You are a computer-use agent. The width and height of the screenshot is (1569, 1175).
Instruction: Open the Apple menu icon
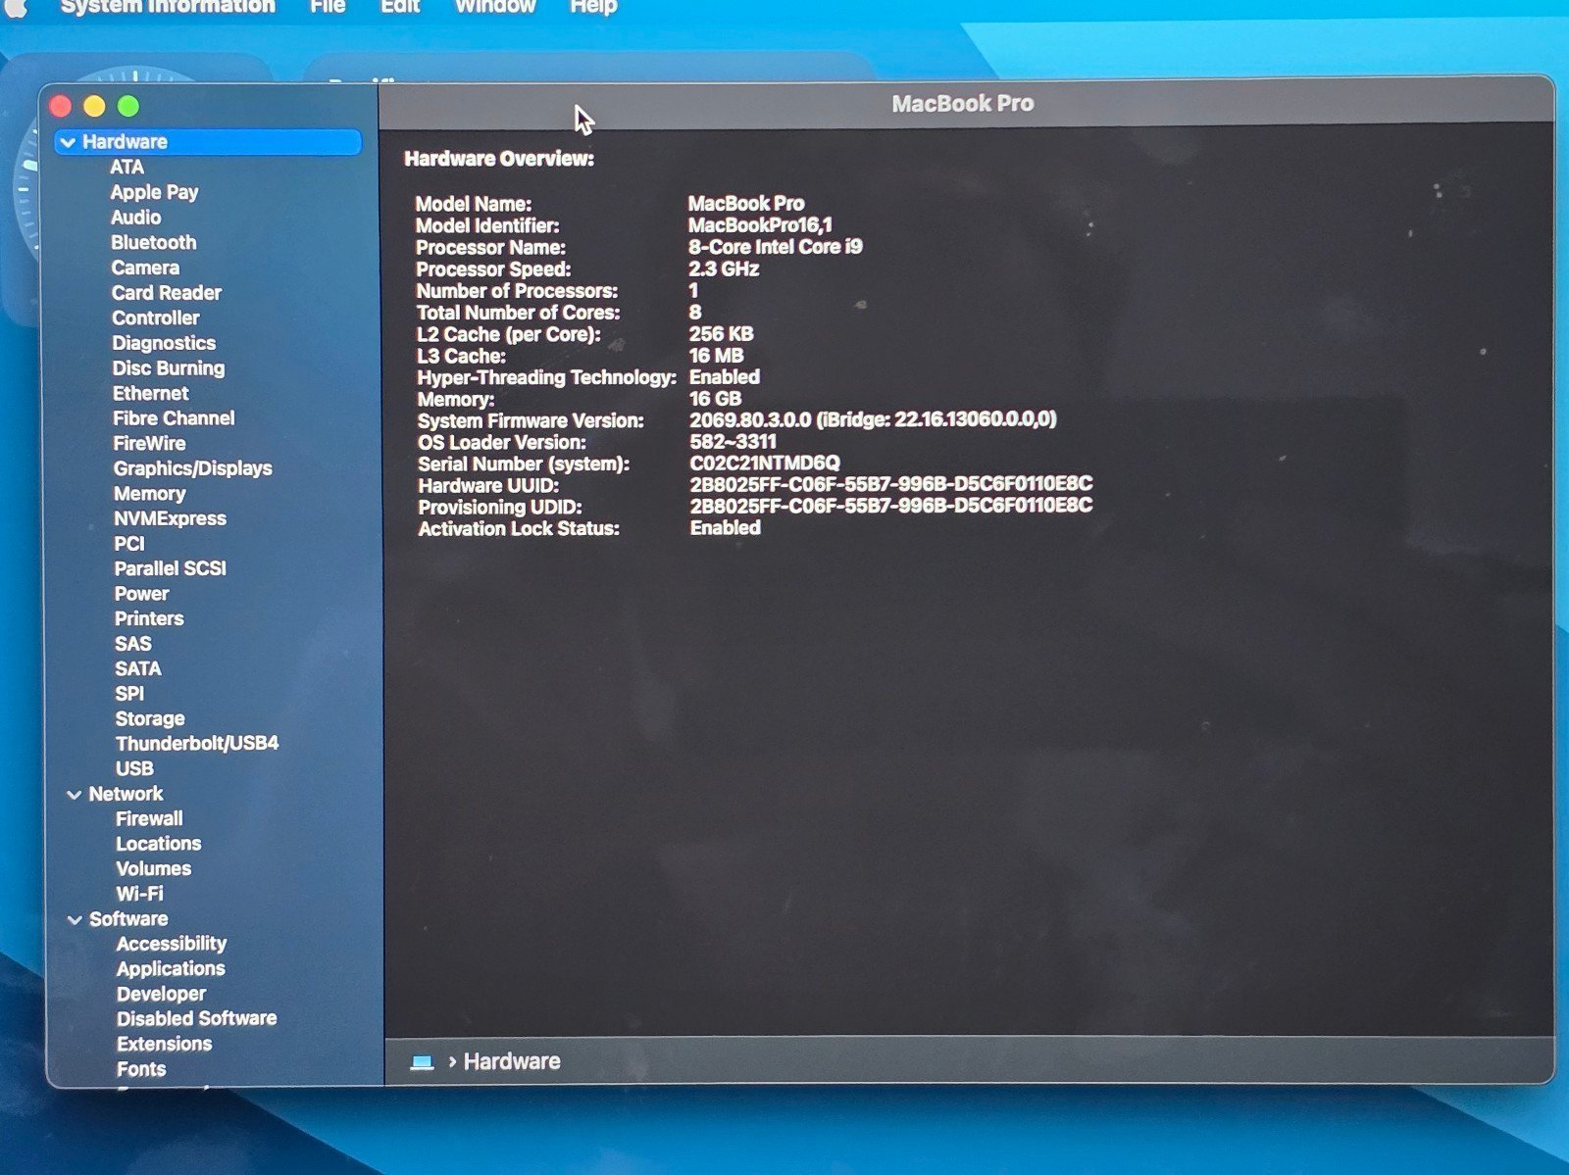click(x=17, y=7)
